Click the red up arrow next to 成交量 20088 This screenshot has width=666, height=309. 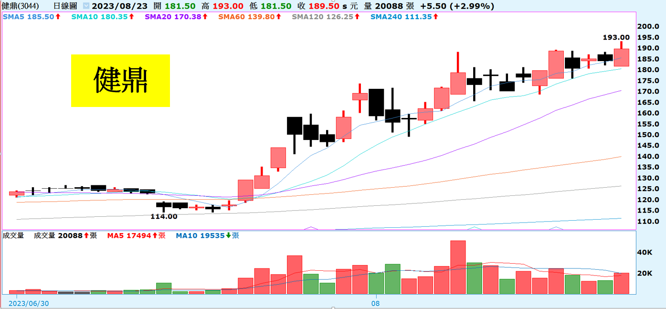pos(86,235)
